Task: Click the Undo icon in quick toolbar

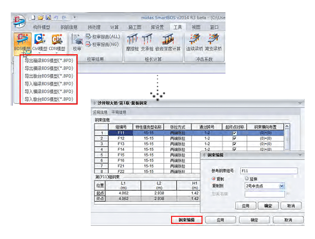Action: [56, 18]
